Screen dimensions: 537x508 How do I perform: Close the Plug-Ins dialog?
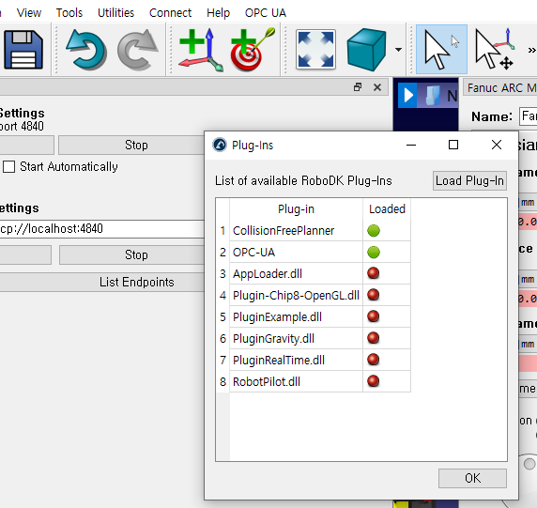[497, 145]
